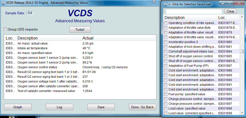Check Operating condition of idle speed item
Image resolution: width=246 pixels, height=118 pixels.
(166, 23)
